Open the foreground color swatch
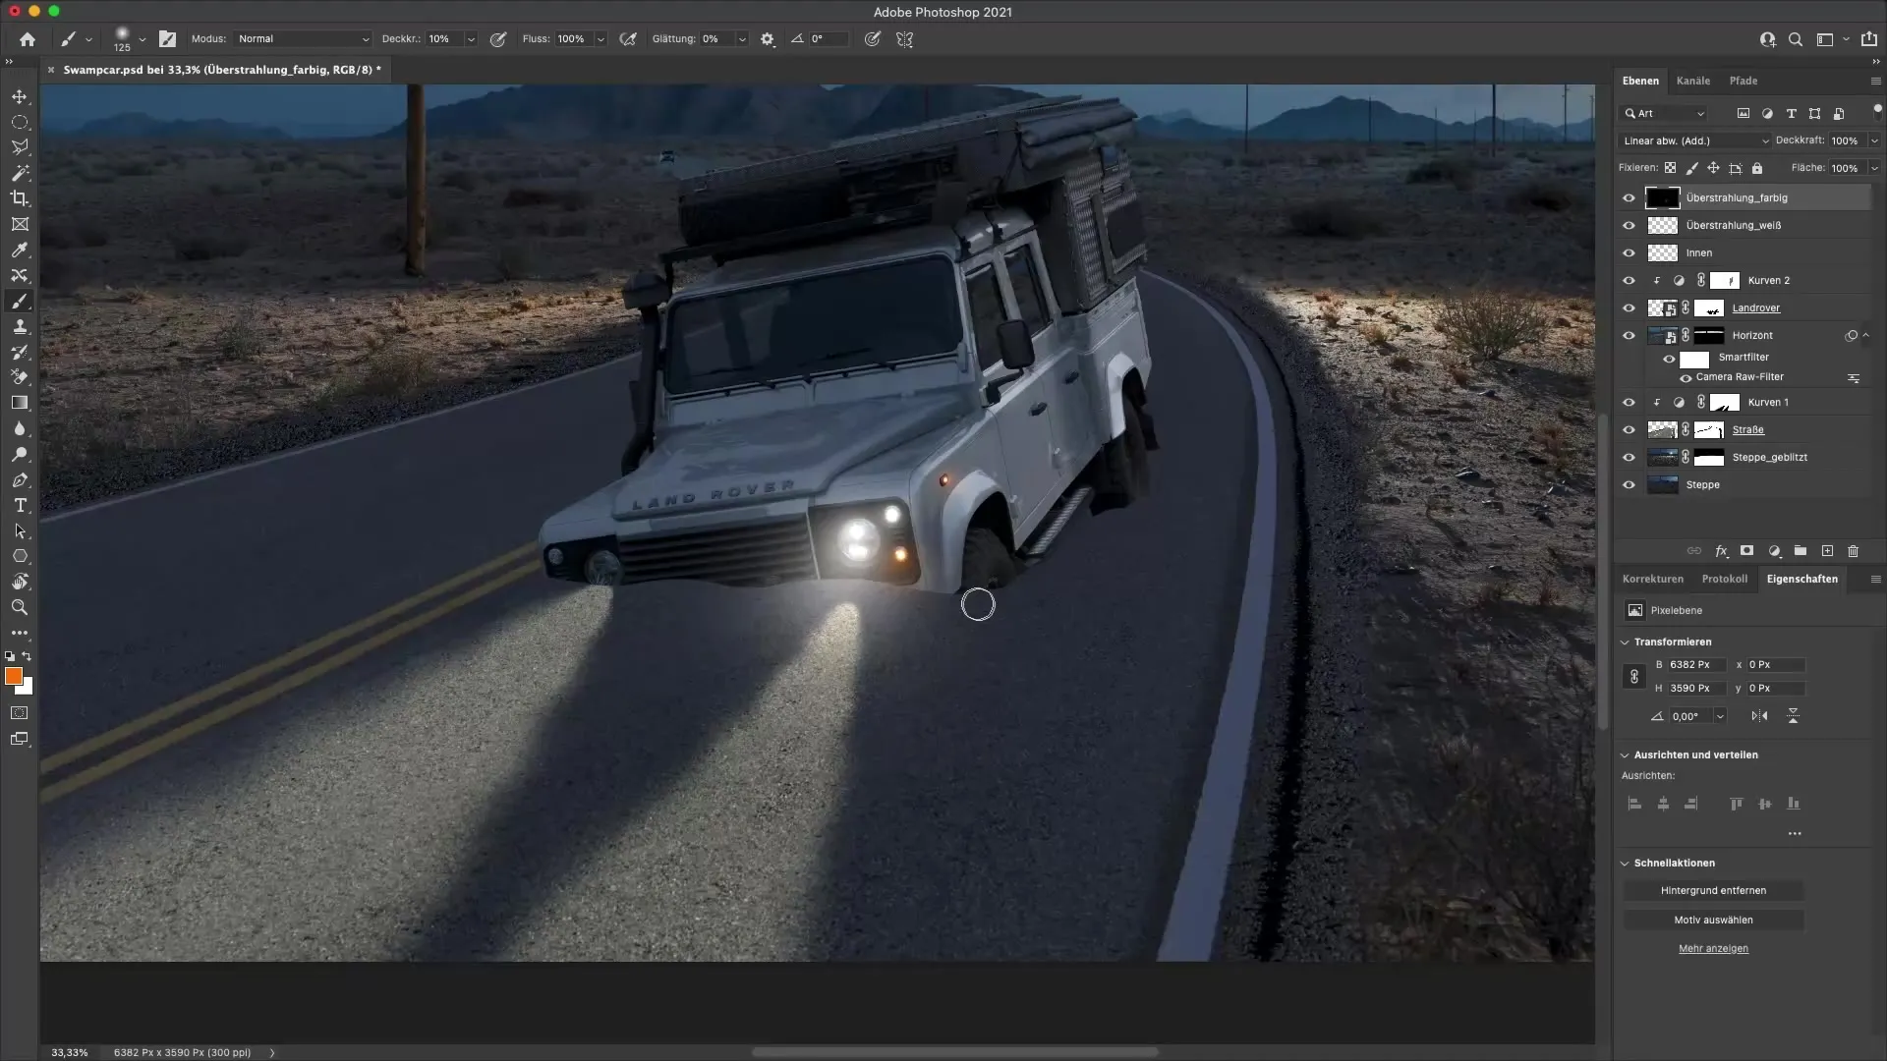The height and width of the screenshot is (1061, 1887). pyautogui.click(x=14, y=677)
